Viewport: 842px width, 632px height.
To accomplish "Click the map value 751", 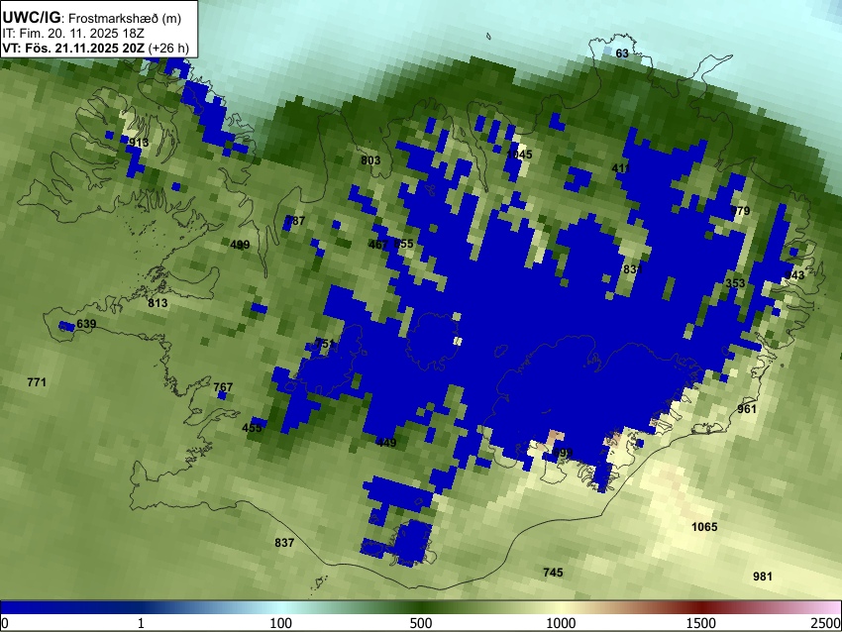I will [324, 343].
